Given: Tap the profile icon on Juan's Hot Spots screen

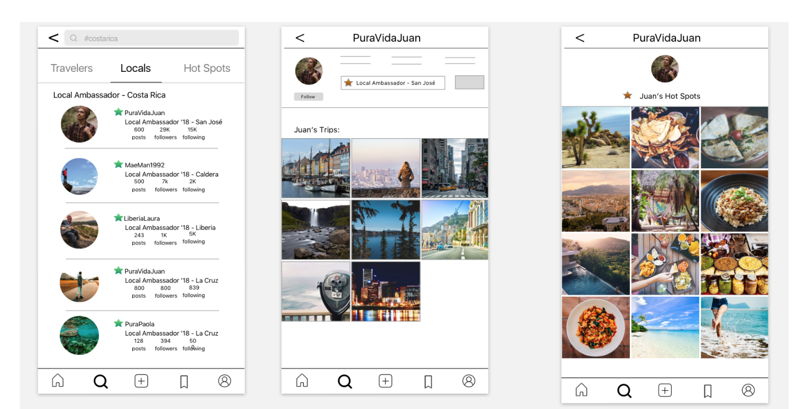Looking at the screenshot, I should tap(748, 390).
